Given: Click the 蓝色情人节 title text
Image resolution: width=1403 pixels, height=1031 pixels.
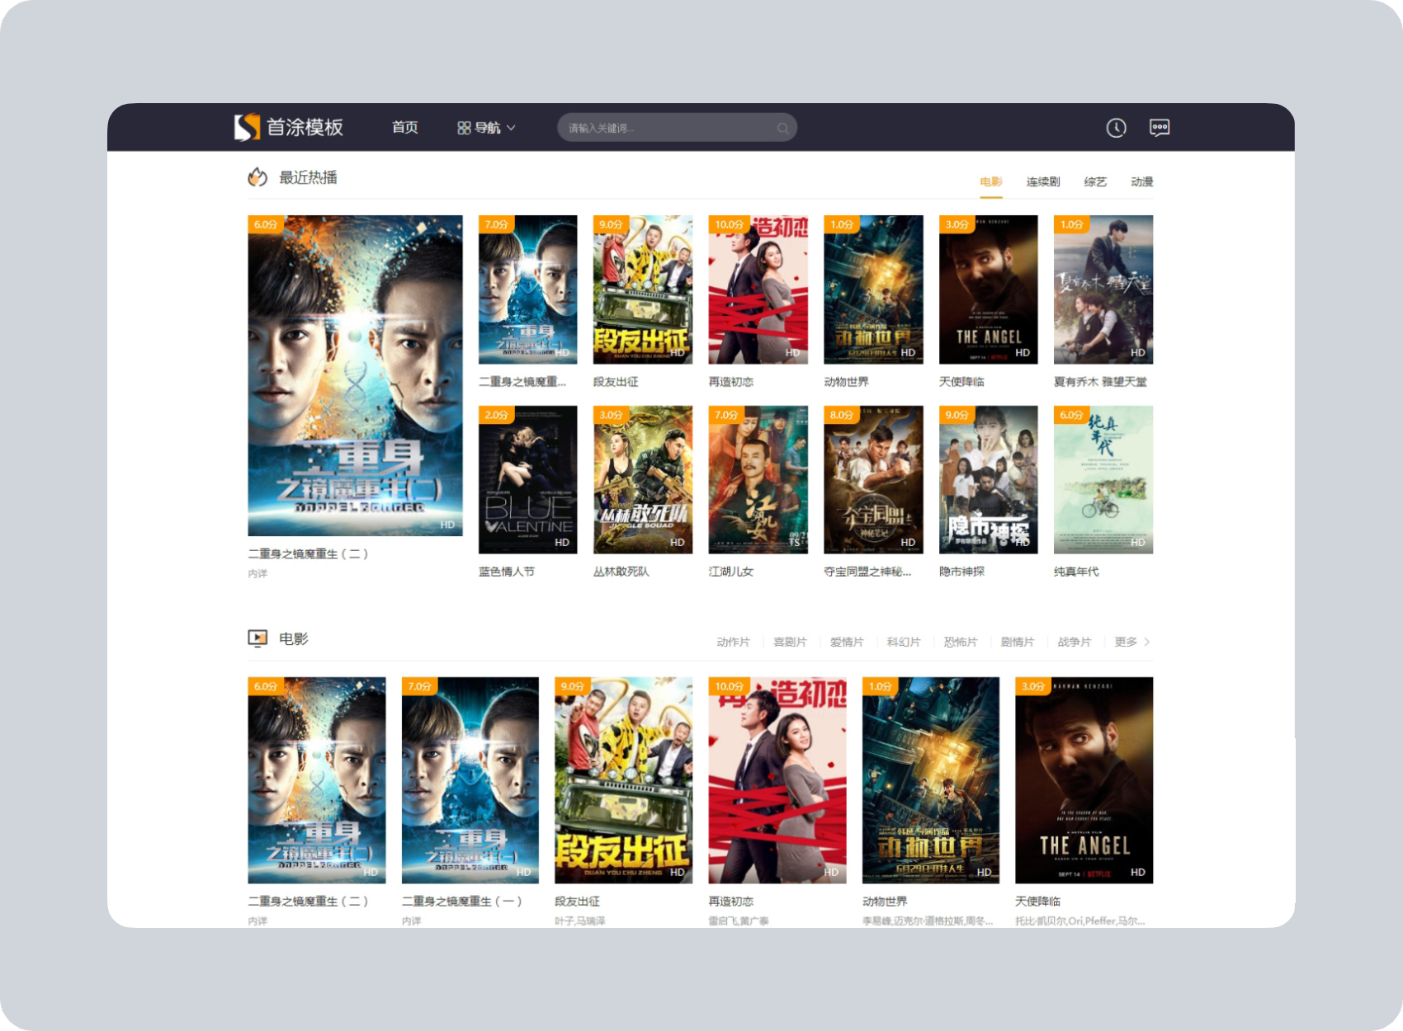Looking at the screenshot, I should tap(507, 572).
